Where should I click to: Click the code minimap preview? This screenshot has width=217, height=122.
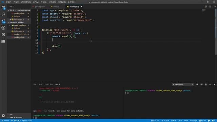[203, 10]
